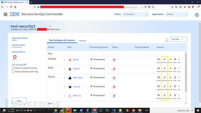Click the tool table vertical scrollbar
Screen dimensions: 201x113
point(186,73)
